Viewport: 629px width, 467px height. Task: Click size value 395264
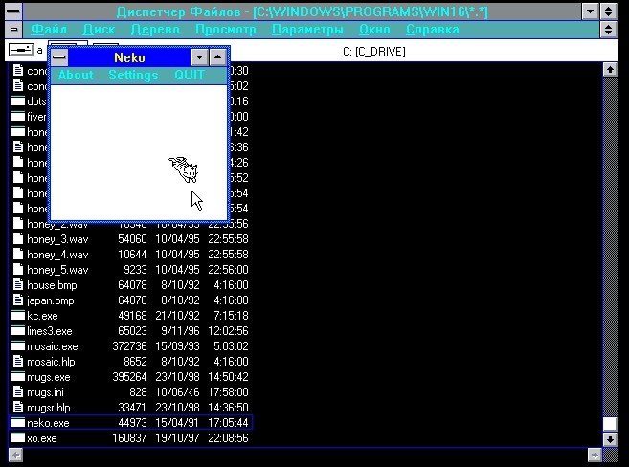129,377
